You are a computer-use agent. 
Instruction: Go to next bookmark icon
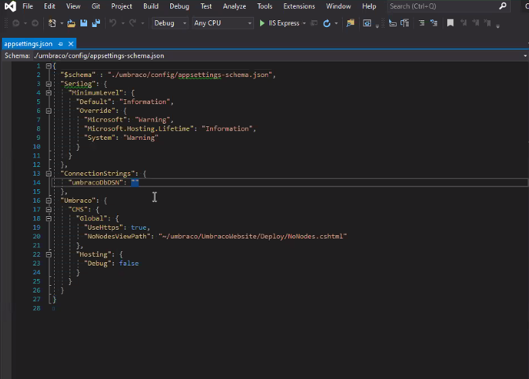(476, 23)
